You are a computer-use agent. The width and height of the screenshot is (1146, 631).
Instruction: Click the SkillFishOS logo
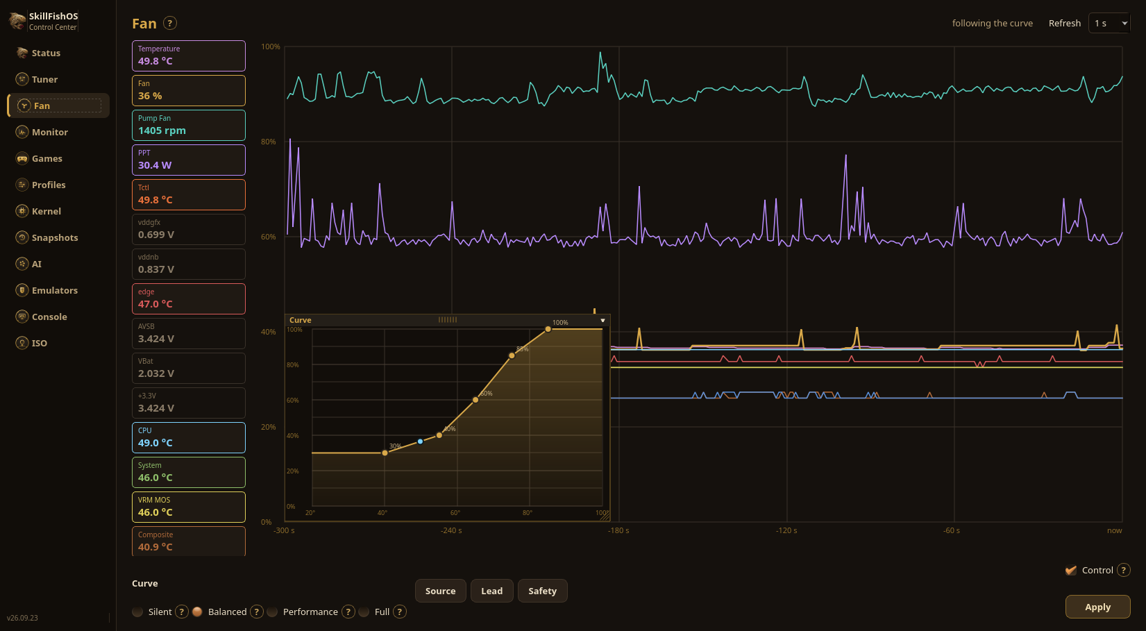(17, 21)
